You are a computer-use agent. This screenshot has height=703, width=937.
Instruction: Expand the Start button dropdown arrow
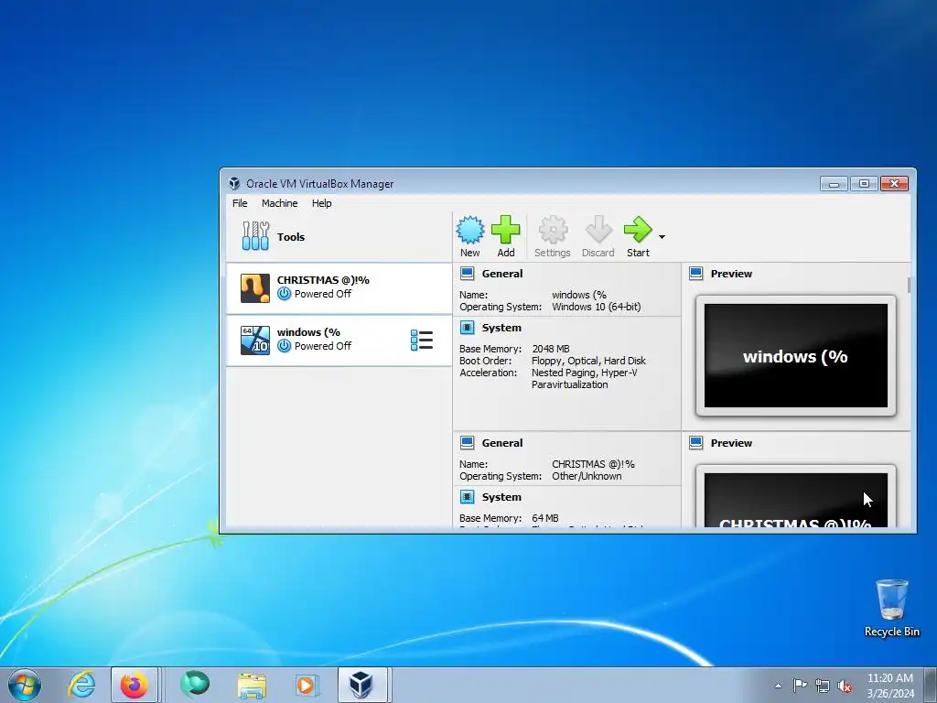click(662, 237)
